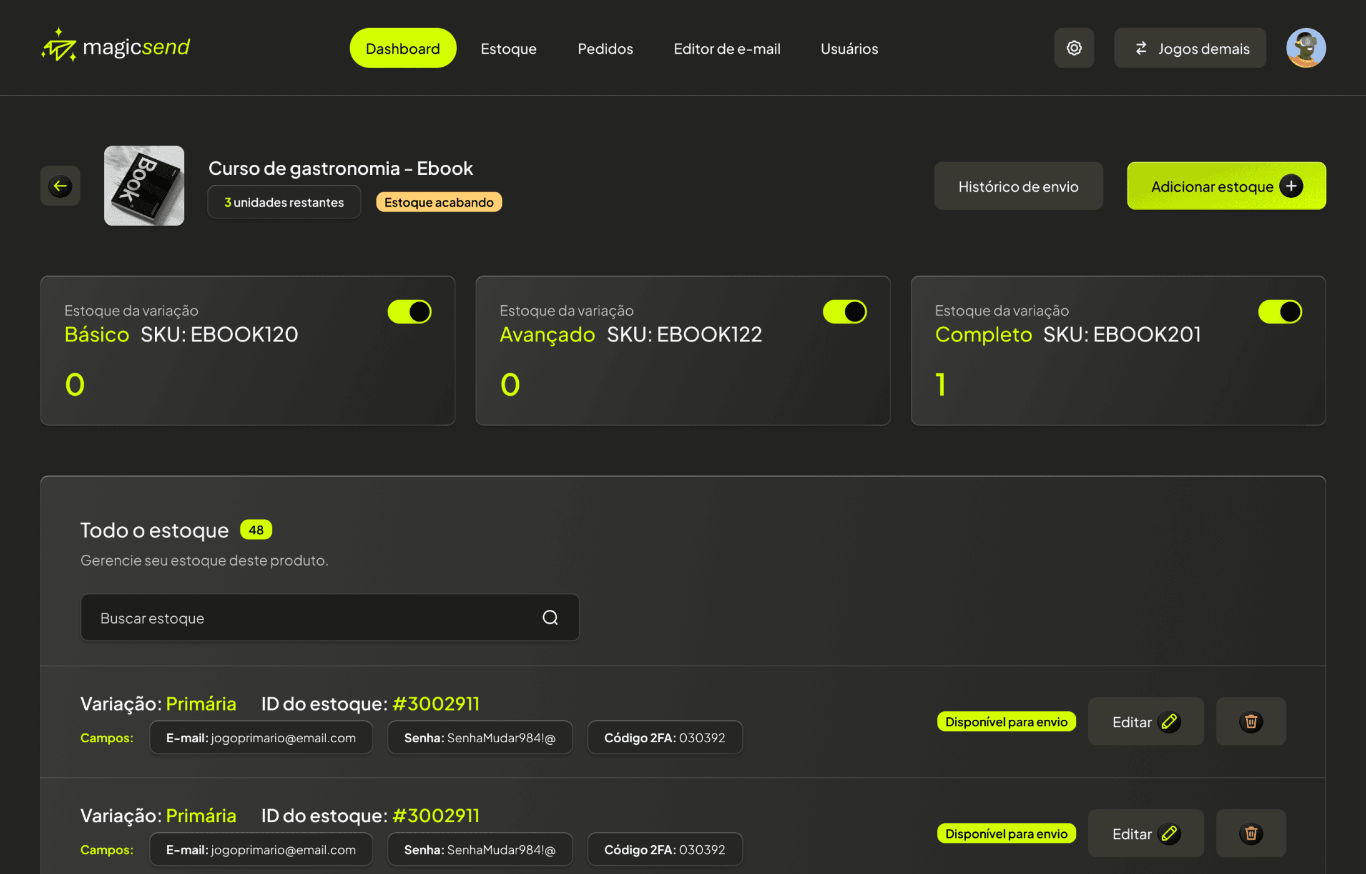Click the user avatar picture
Screen dimensions: 1366x874
click(x=1305, y=48)
